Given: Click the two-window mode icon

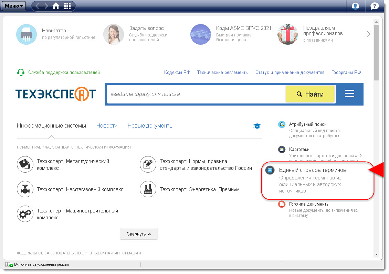Looking at the screenshot, I should (x=9, y=265).
